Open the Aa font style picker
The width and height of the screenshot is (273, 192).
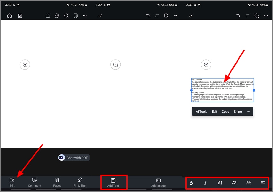coord(248,182)
